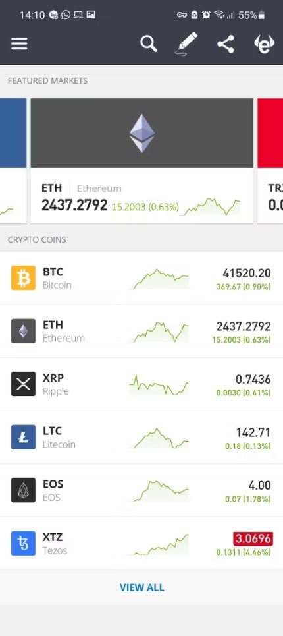Viewport: 283px width, 636px height.
Task: Tap the Tezos blue logo icon
Action: point(23,543)
